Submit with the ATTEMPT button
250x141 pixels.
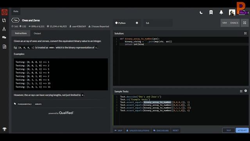pyautogui.click(x=242, y=130)
